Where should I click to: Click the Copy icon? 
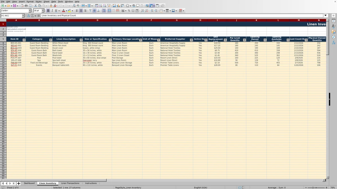click(40, 6)
